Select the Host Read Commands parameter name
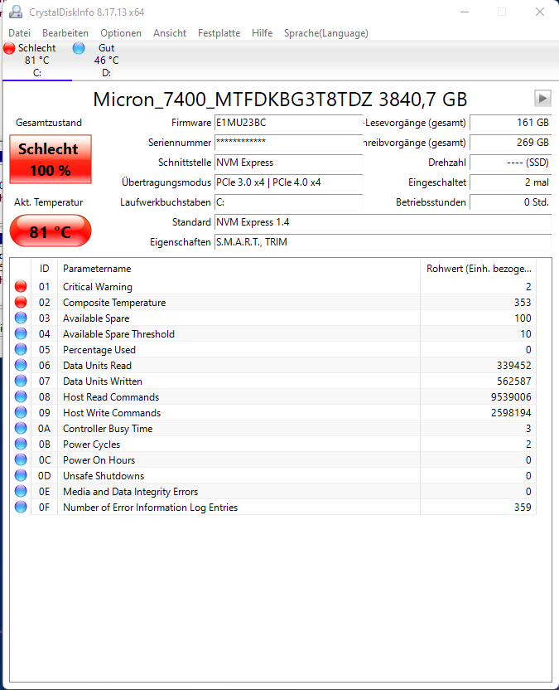Image resolution: width=559 pixels, height=690 pixels. (111, 397)
